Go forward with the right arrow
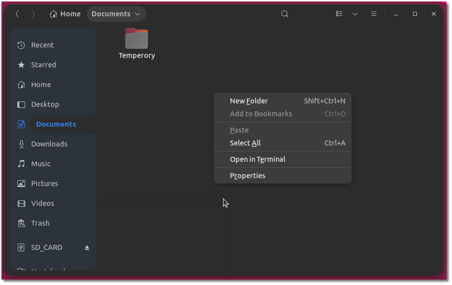 point(33,14)
